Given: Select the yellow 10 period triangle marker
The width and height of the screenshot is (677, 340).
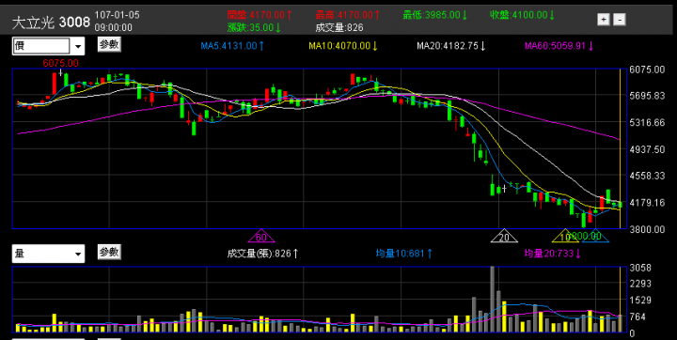Looking at the screenshot, I should coord(565,237).
